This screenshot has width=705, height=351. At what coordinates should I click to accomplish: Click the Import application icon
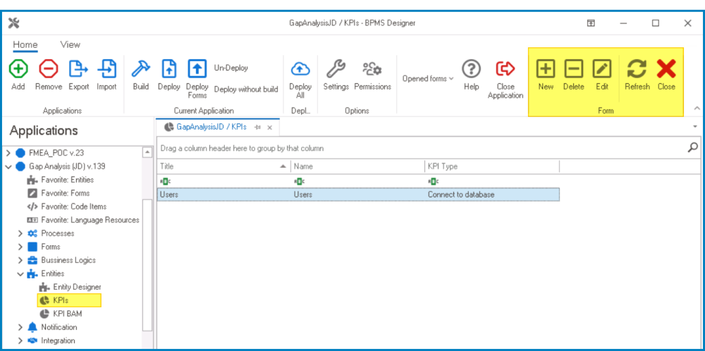pyautogui.click(x=106, y=69)
